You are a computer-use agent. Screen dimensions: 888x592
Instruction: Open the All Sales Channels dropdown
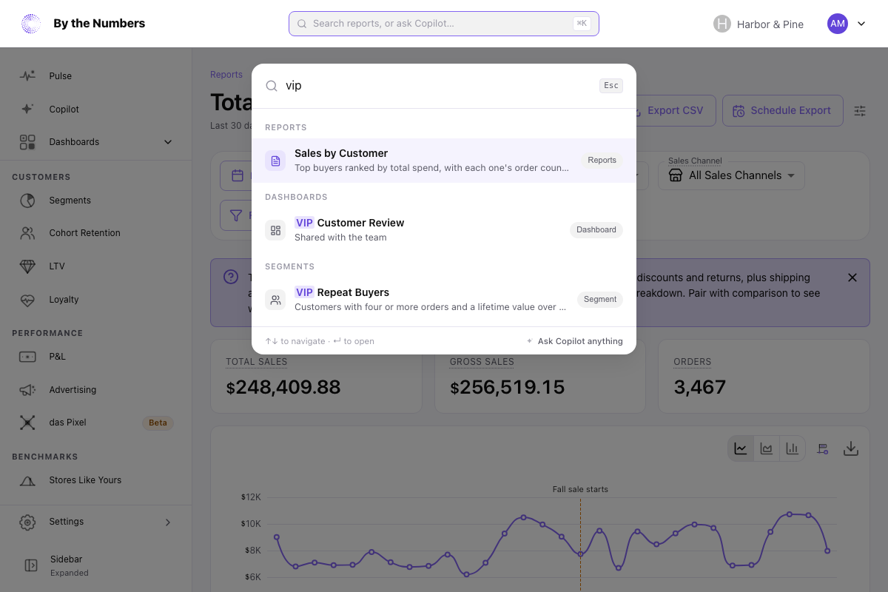click(731, 175)
